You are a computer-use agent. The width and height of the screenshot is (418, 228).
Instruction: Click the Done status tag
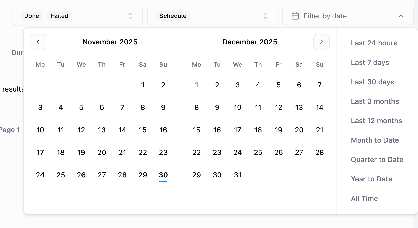coord(32,16)
